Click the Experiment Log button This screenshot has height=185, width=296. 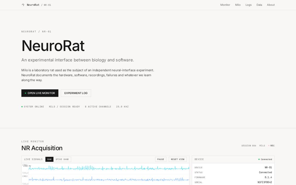pyautogui.click(x=76, y=93)
